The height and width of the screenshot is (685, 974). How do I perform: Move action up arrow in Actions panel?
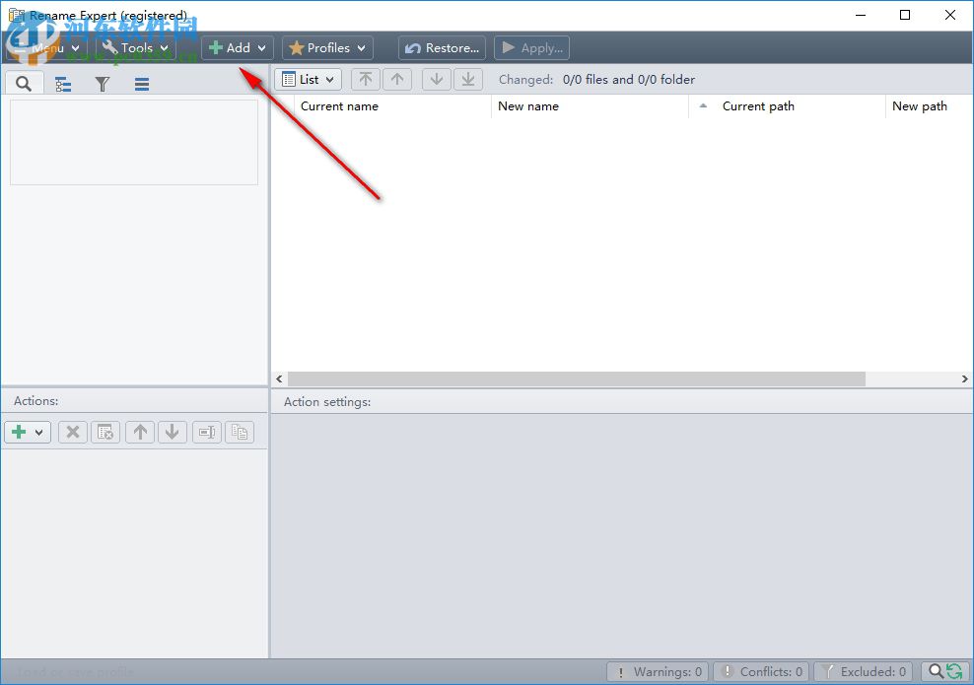pyautogui.click(x=140, y=433)
